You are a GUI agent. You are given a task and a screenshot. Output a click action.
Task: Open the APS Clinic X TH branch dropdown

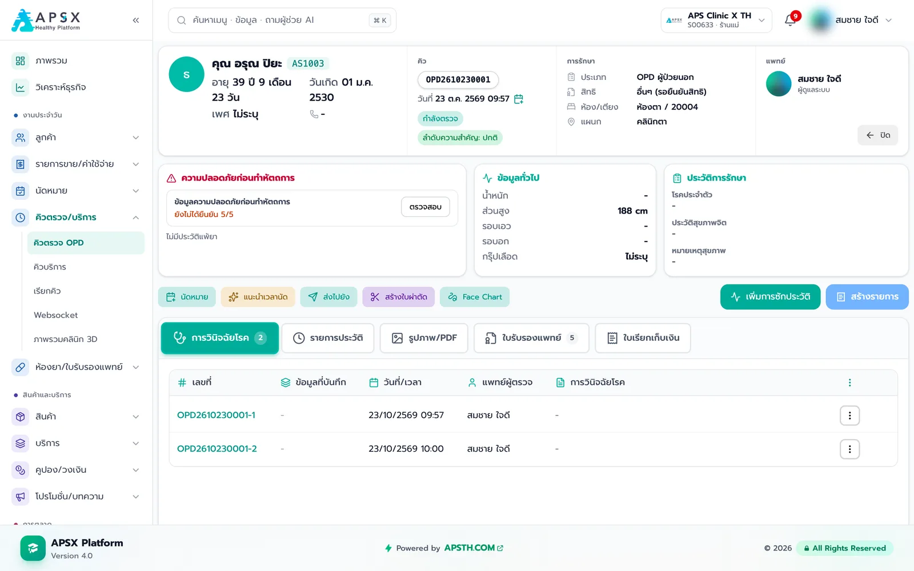click(x=716, y=20)
